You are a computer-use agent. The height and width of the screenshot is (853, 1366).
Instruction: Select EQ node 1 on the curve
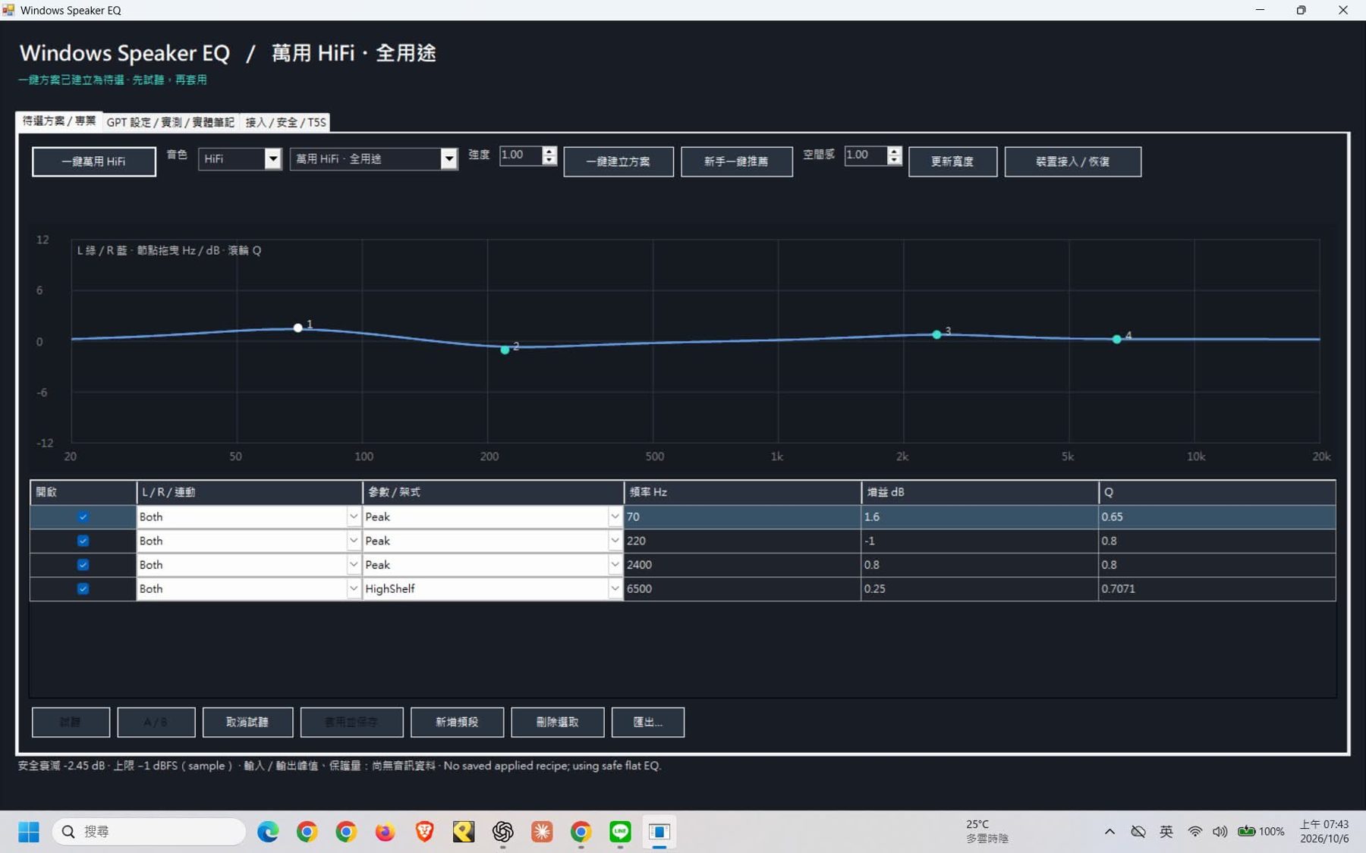click(x=298, y=328)
